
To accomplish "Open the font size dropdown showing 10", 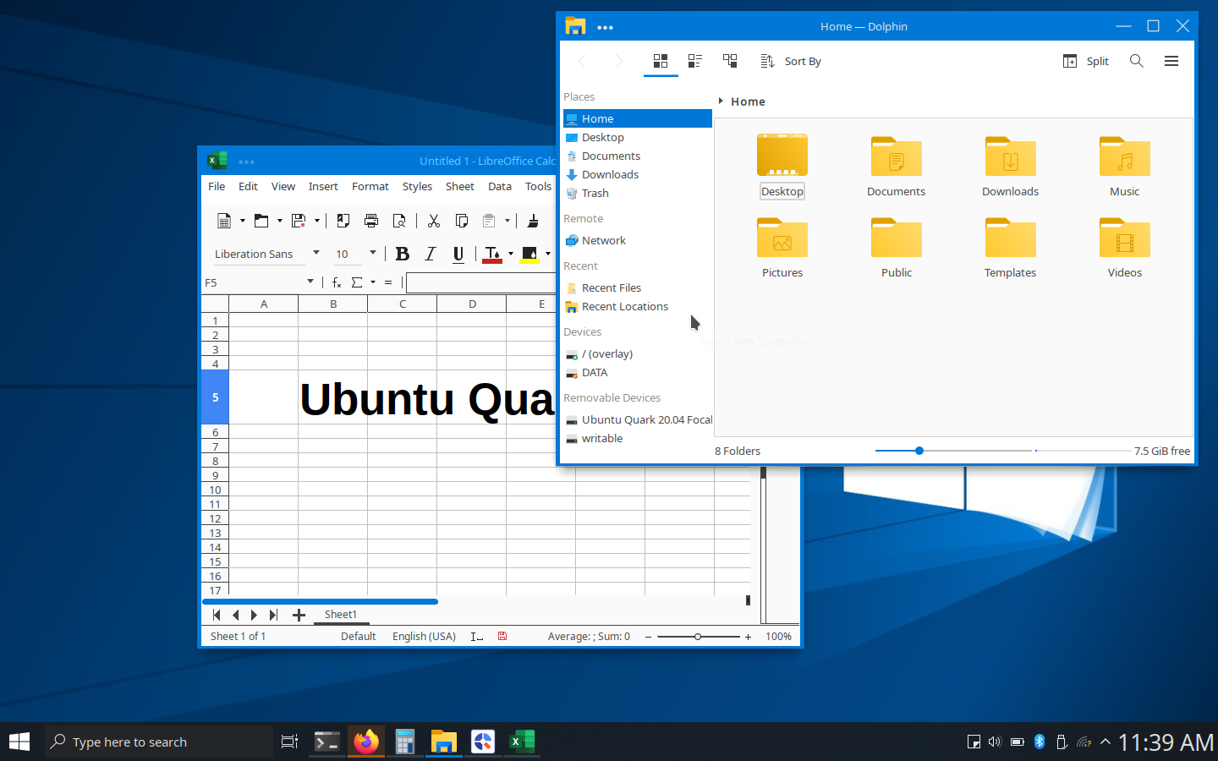I will tap(372, 253).
